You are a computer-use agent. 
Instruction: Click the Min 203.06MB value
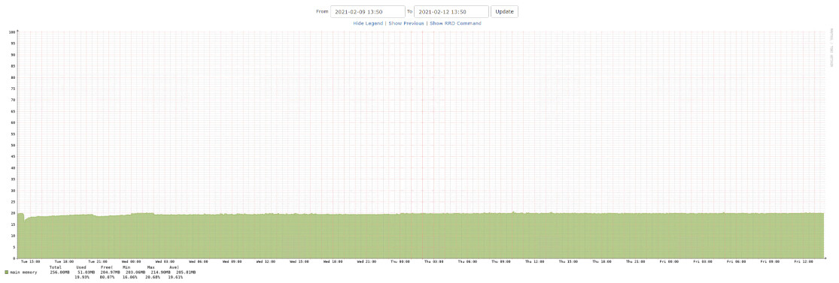135,272
